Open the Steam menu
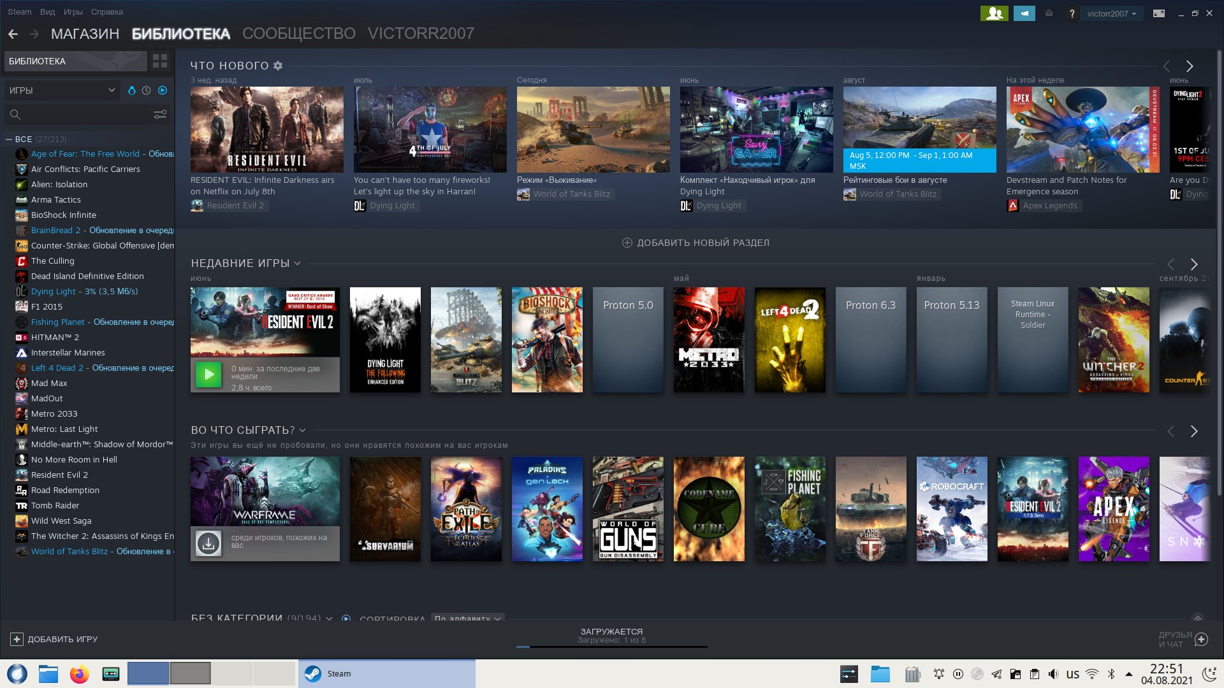 [x=19, y=12]
